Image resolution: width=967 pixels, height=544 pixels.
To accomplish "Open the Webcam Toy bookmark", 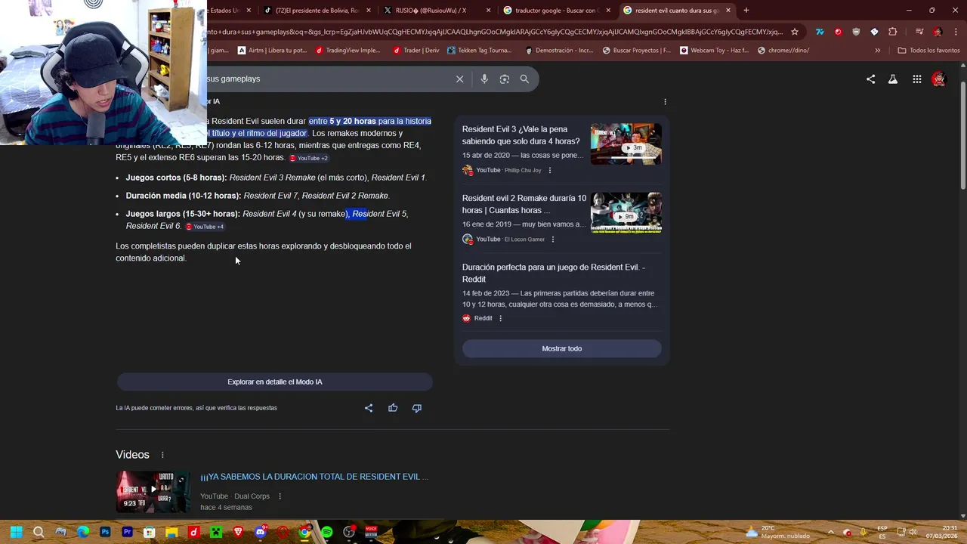I will 714,51.
